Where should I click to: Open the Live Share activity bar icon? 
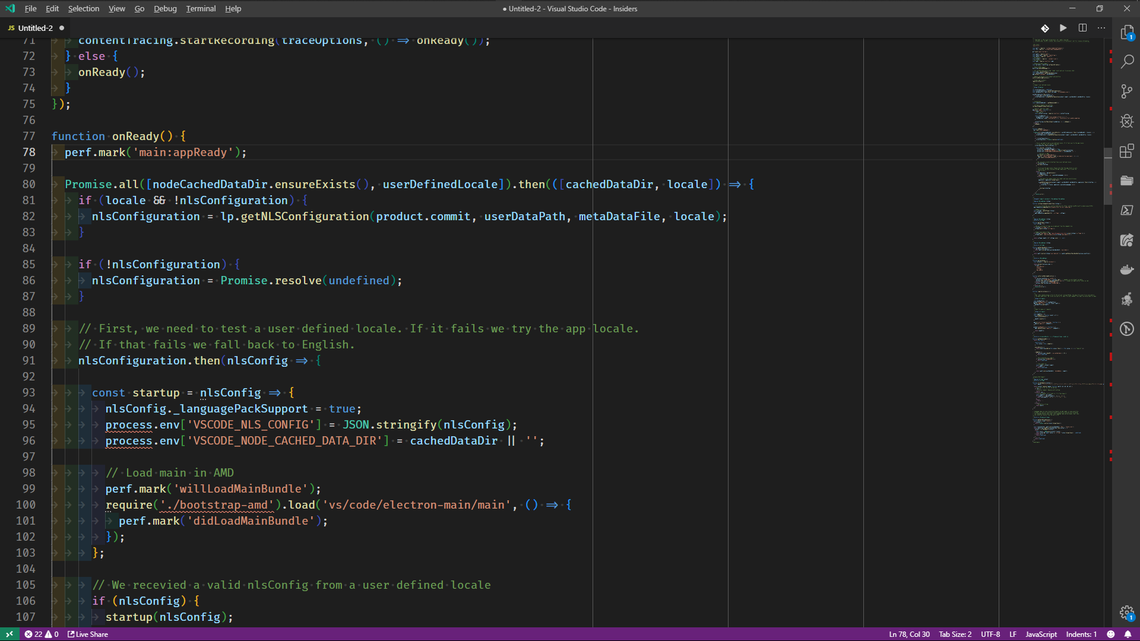1126,240
